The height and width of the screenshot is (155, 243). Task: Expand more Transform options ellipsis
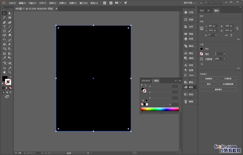click(x=238, y=39)
